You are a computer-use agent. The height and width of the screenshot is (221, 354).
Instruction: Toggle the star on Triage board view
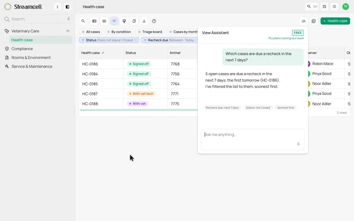pos(139,32)
